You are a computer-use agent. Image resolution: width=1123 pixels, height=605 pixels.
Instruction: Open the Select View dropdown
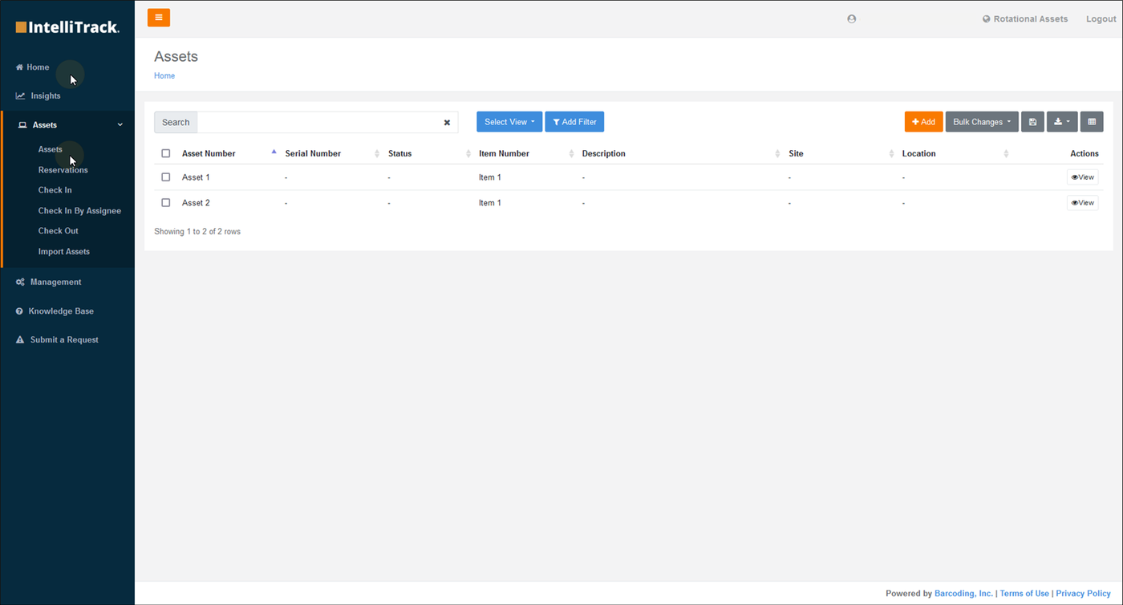(x=509, y=122)
